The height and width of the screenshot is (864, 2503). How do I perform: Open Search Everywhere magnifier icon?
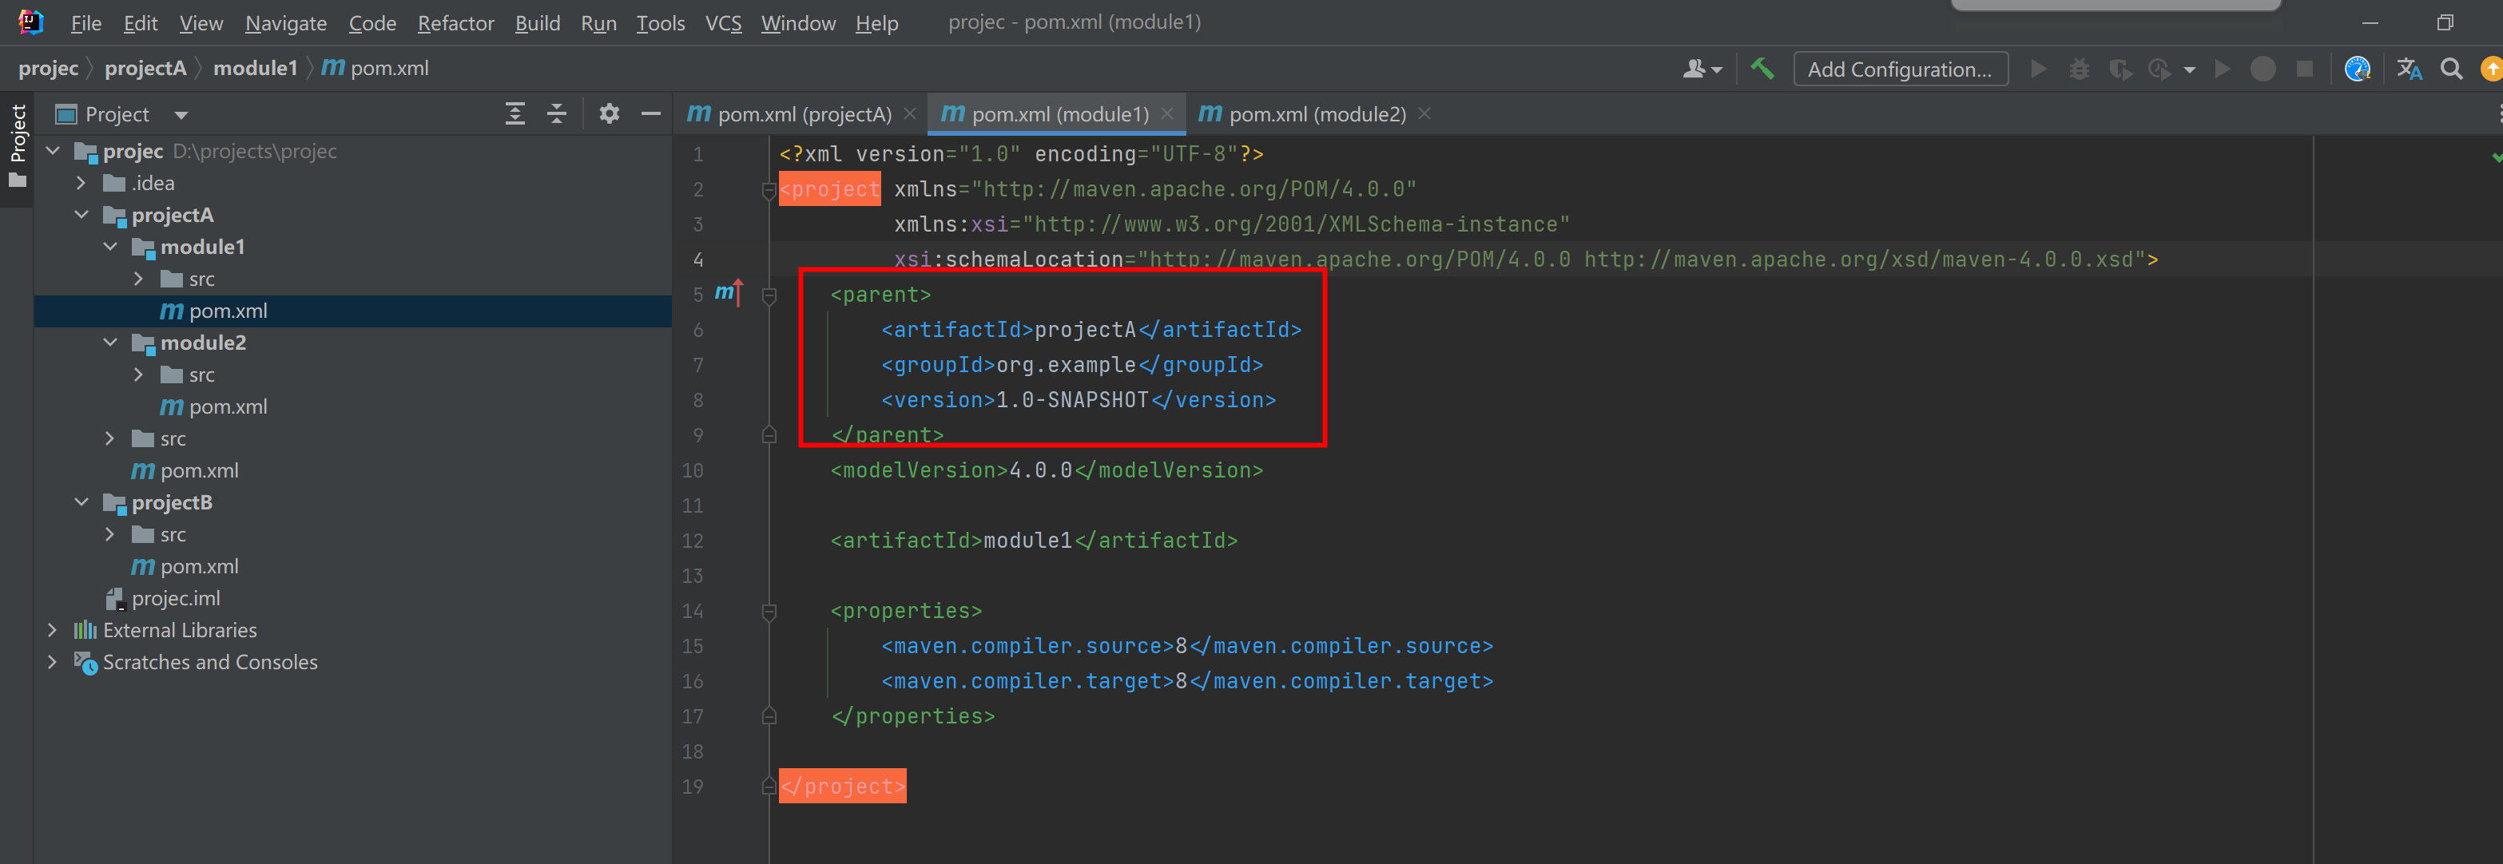[2452, 69]
